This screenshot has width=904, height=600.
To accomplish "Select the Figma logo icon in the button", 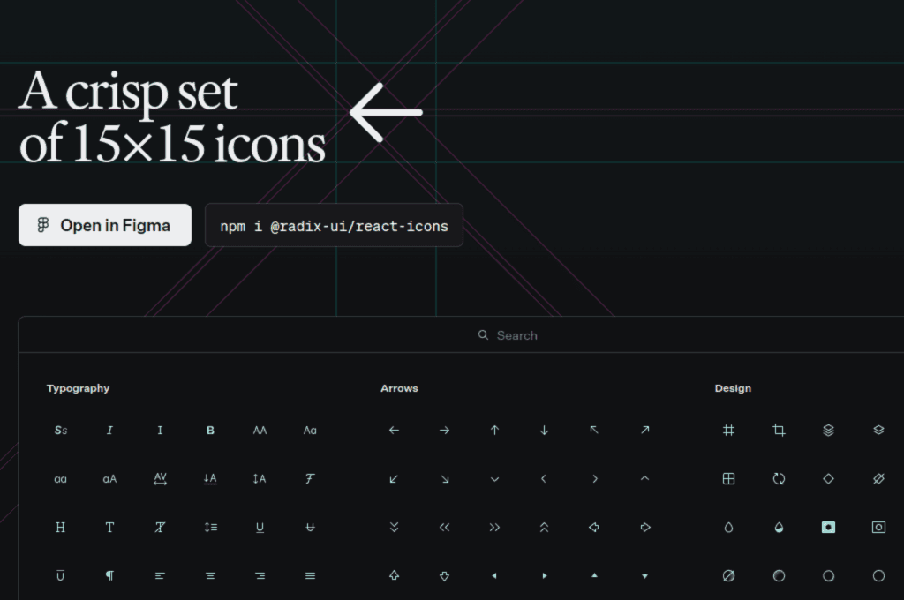I will 43,225.
